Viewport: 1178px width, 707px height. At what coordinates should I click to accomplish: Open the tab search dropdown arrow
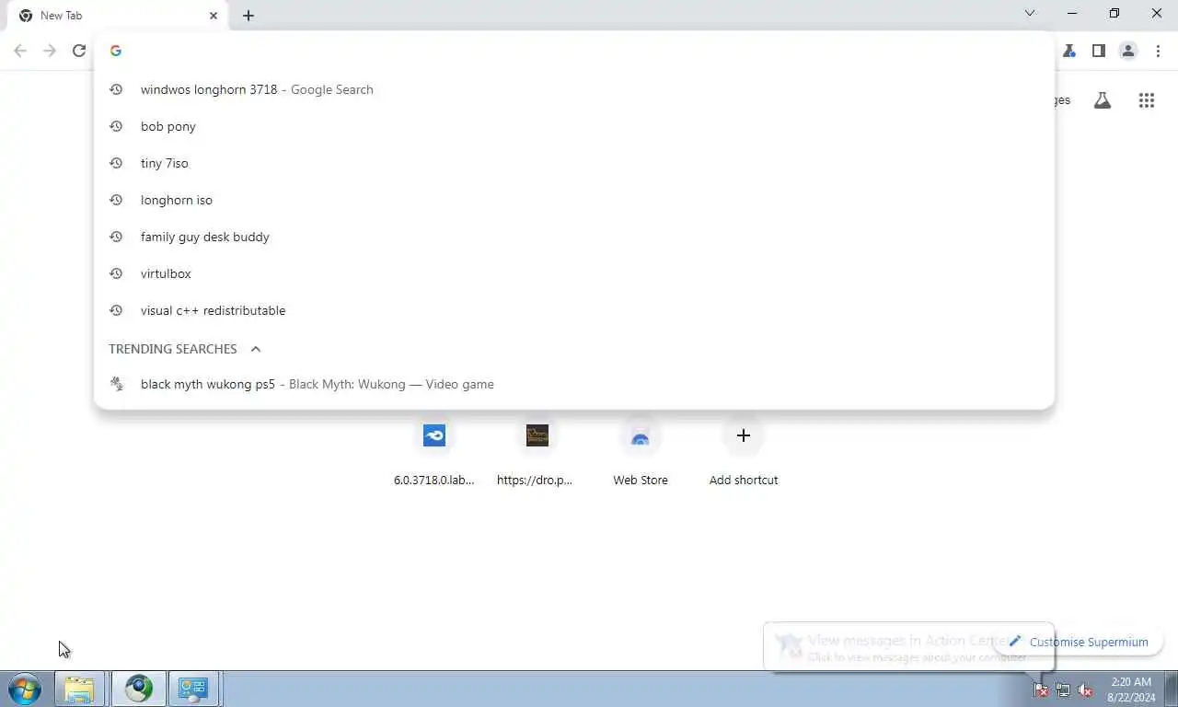1030,13
